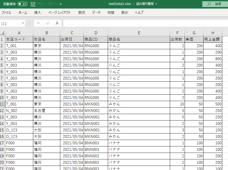Toggle the AutoSave switch
Viewport: 228px width, 170px height.
(x=23, y=4)
